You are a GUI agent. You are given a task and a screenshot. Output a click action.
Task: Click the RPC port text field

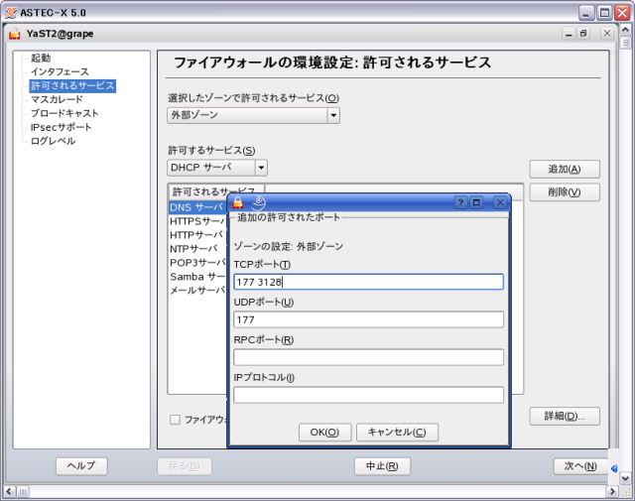368,357
